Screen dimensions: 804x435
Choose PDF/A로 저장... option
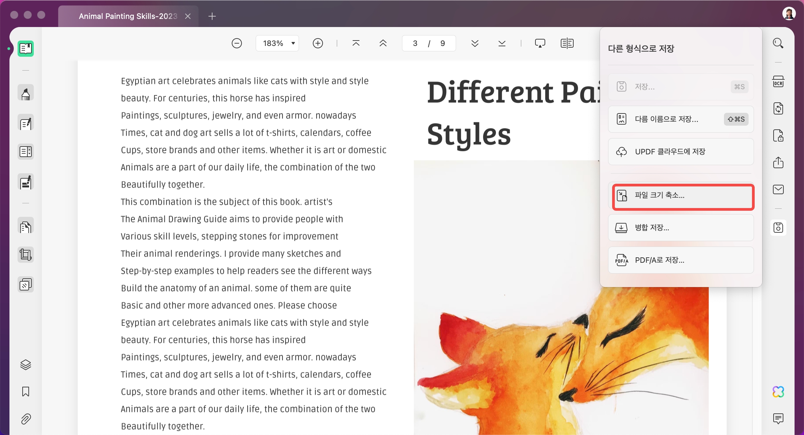point(681,260)
